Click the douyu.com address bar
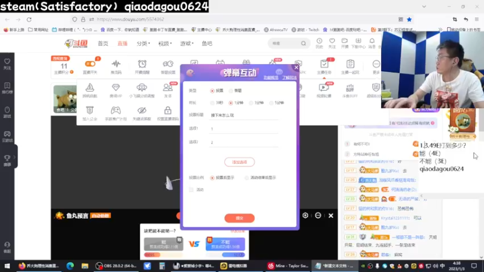 coord(241,19)
